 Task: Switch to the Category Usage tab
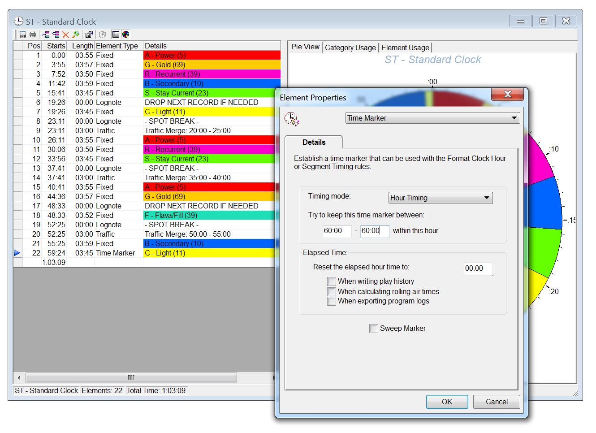[350, 48]
